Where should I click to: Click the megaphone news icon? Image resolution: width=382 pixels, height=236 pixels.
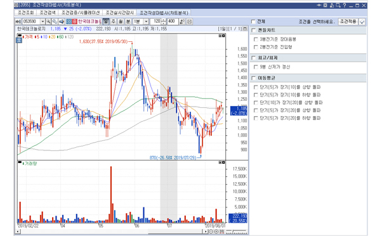(x=61, y=22)
